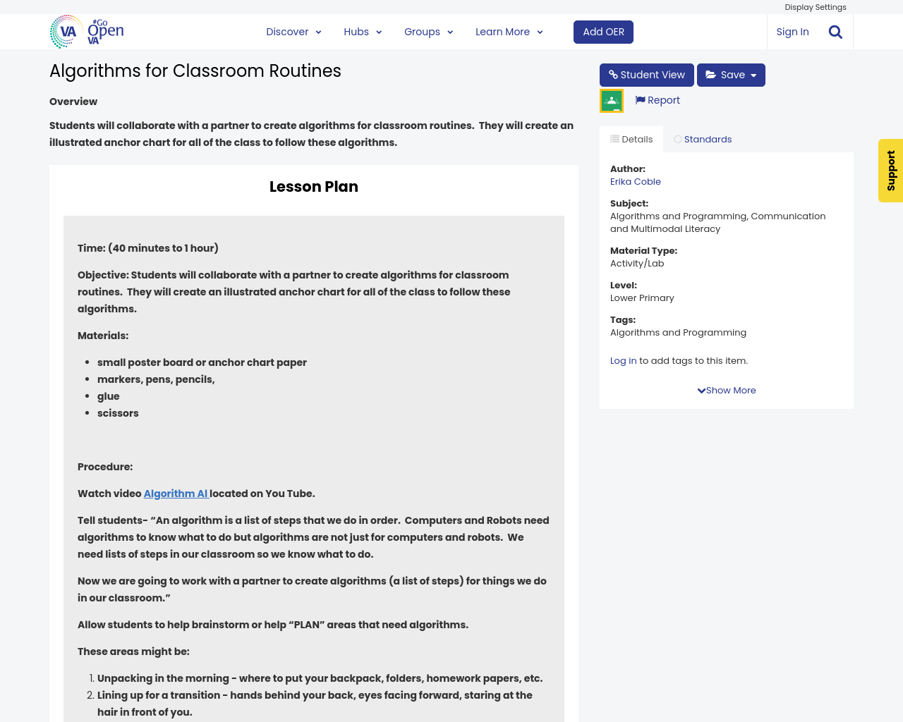Open the Learn More menu
The height and width of the screenshot is (722, 903).
pos(509,32)
